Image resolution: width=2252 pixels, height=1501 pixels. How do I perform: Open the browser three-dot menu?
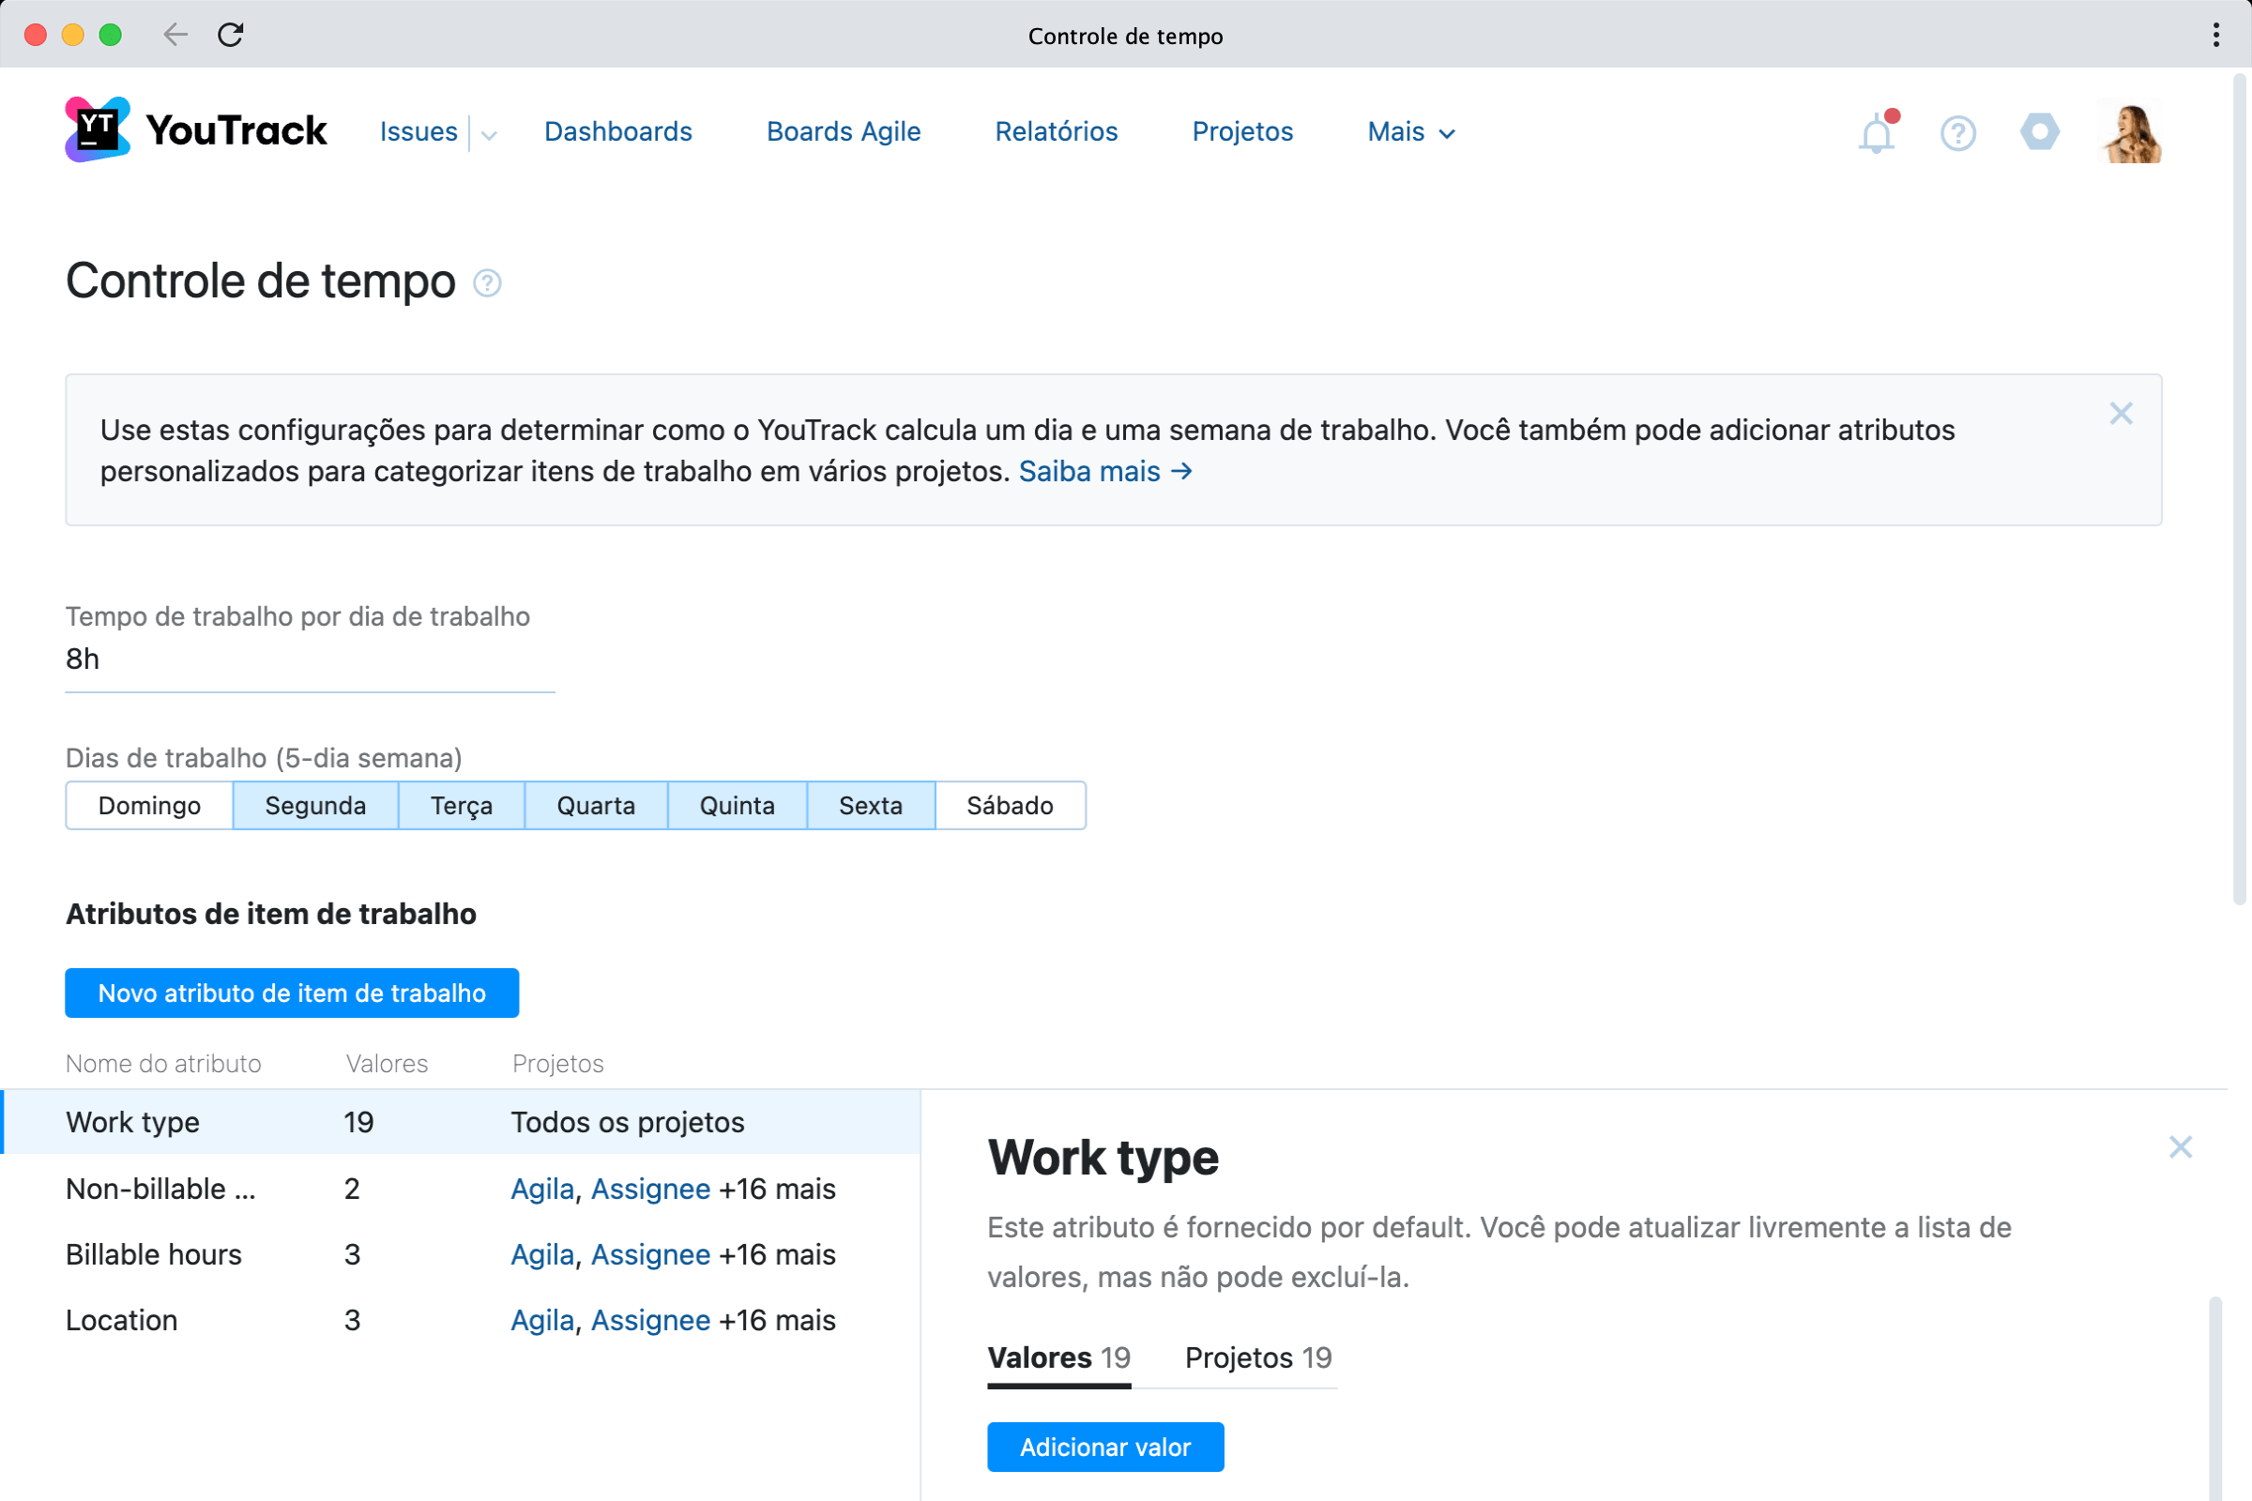(x=2214, y=35)
